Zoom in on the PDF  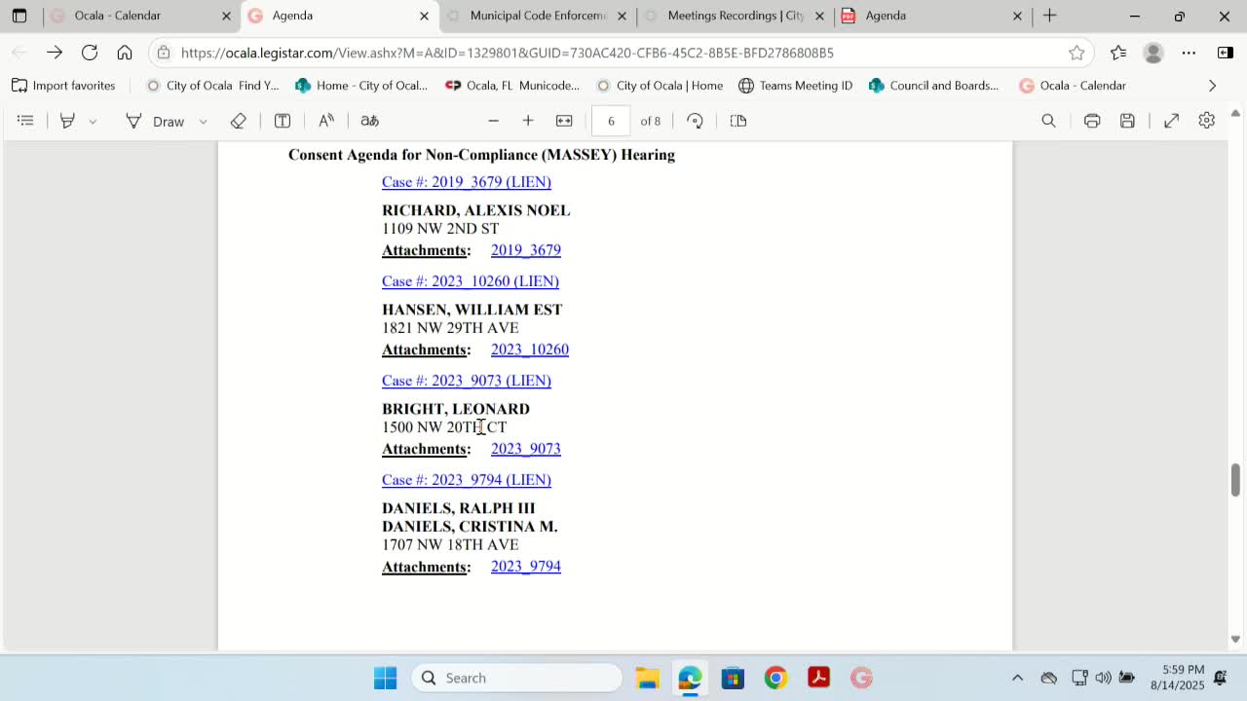pyautogui.click(x=528, y=121)
